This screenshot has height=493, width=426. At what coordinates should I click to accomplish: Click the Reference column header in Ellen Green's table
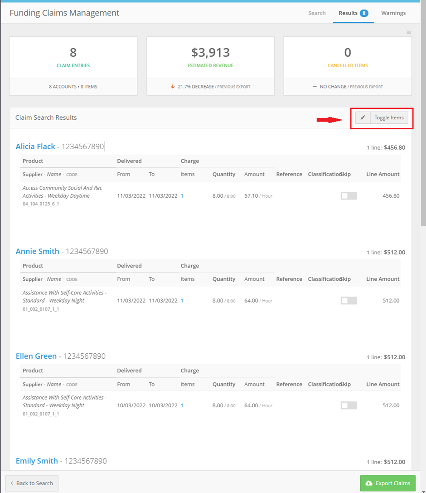(x=289, y=384)
